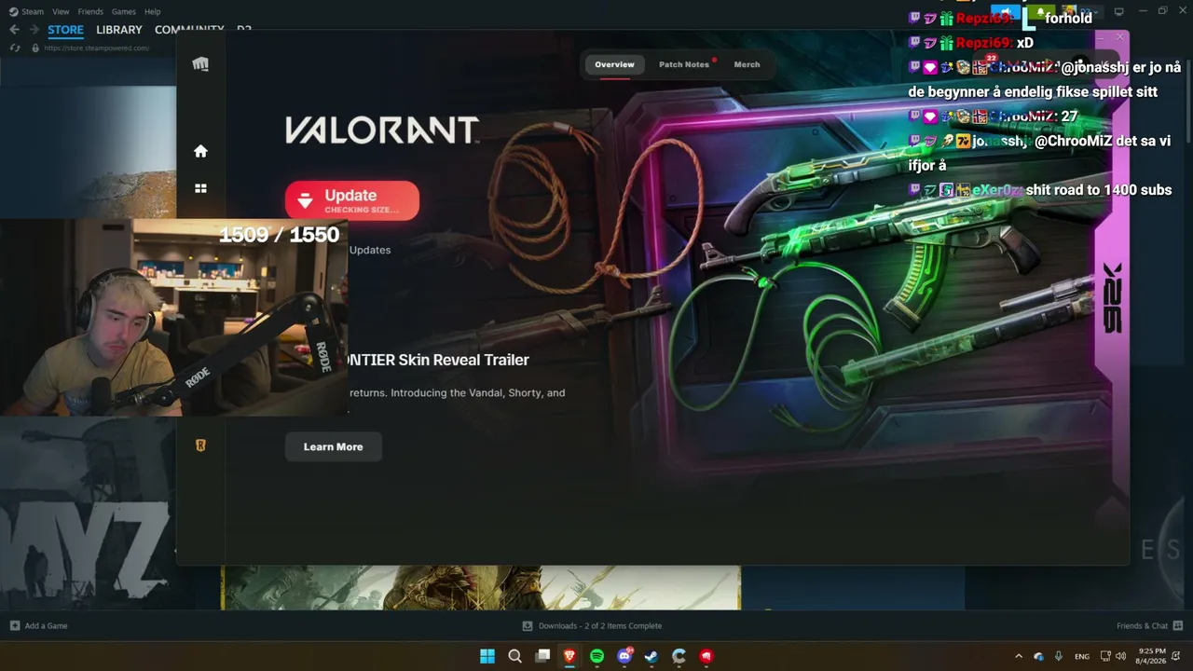Open the volume control in system tray
Image resolution: width=1193 pixels, height=671 pixels.
1120,656
